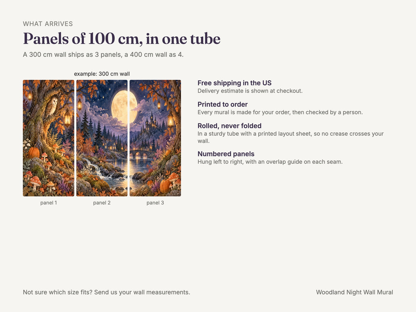Click the panel 3 mural image with castle

(x=155, y=138)
